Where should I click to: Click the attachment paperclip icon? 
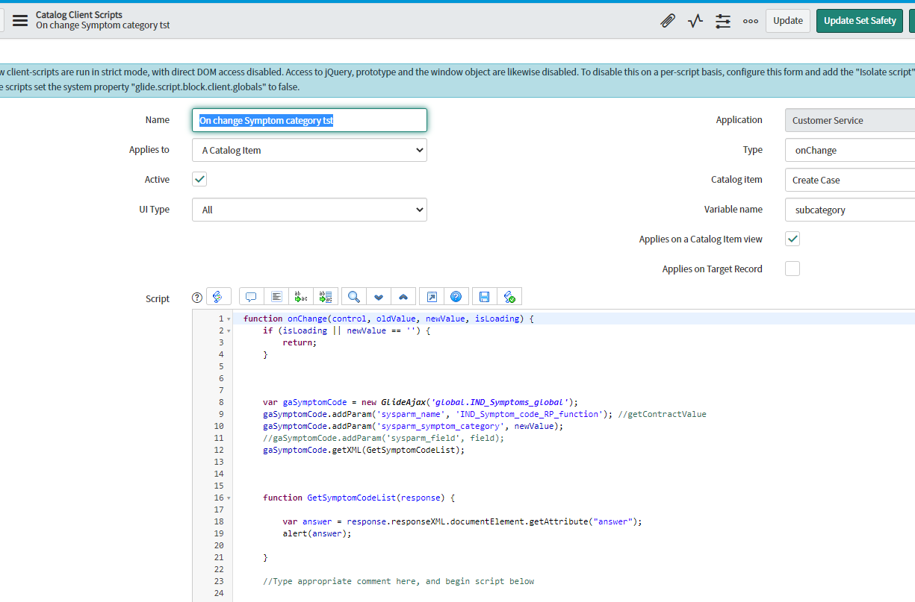(x=668, y=21)
